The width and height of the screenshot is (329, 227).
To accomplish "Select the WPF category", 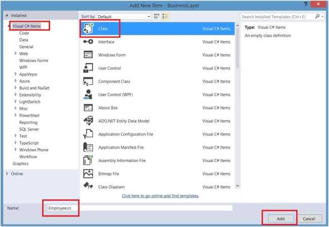I will point(23,67).
